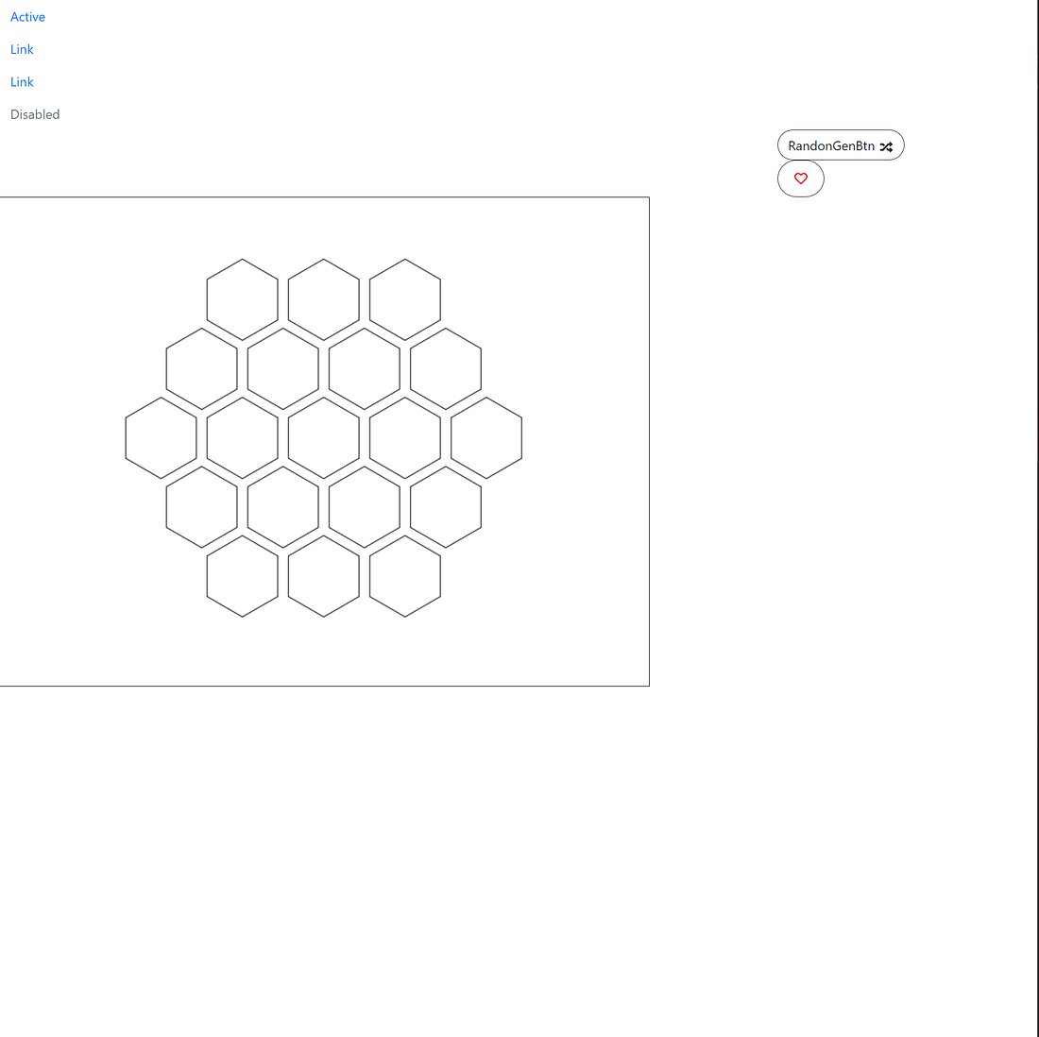1039x1037 pixels.
Task: Click the leftmost hexagon in the second row
Action: click(201, 367)
